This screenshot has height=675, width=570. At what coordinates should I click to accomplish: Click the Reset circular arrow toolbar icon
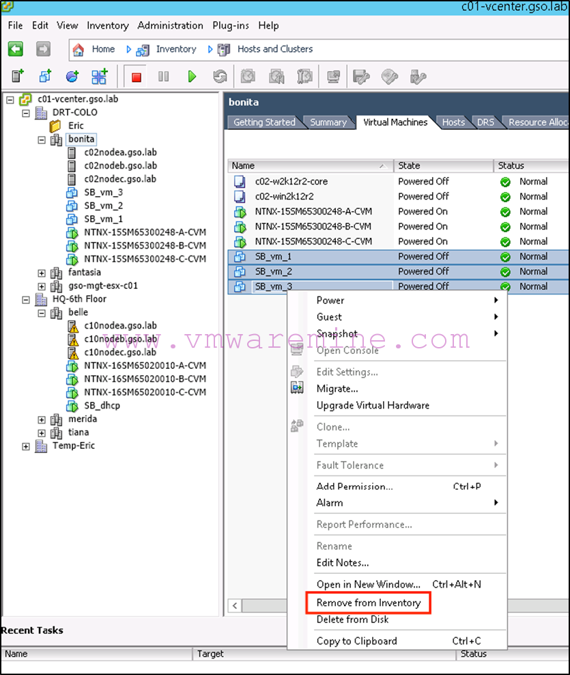point(220,77)
